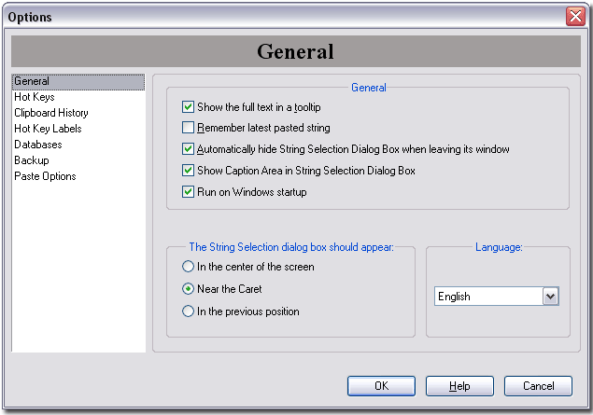This screenshot has width=593, height=415.
Task: Enable 'Remember latest pasted string' checkbox
Action: [x=188, y=128]
